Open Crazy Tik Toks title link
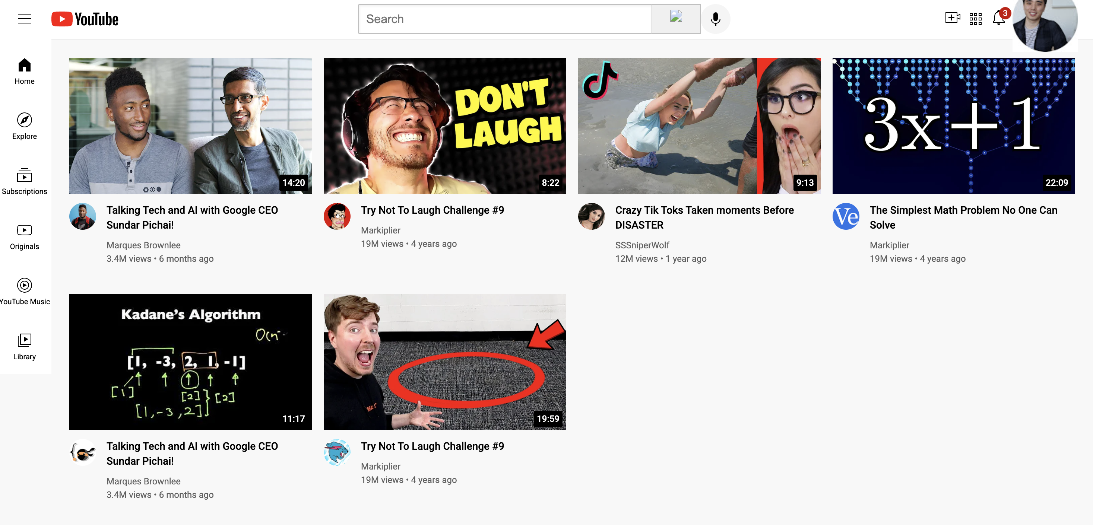Image resolution: width=1093 pixels, height=525 pixels. pos(704,217)
